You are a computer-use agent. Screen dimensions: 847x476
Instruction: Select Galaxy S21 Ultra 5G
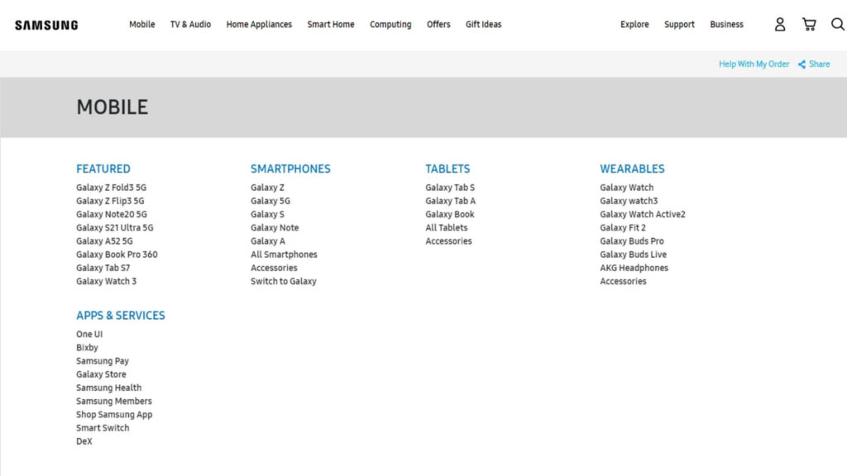coord(114,228)
